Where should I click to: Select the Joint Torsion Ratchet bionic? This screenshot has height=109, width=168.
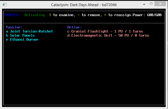[x=29, y=31]
